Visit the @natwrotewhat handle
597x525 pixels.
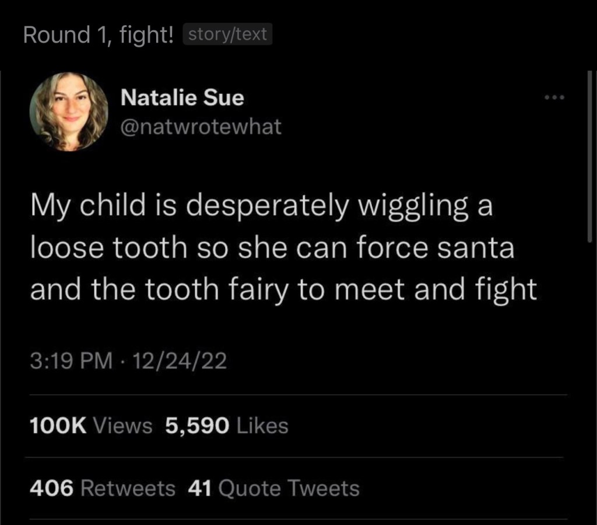tap(201, 127)
